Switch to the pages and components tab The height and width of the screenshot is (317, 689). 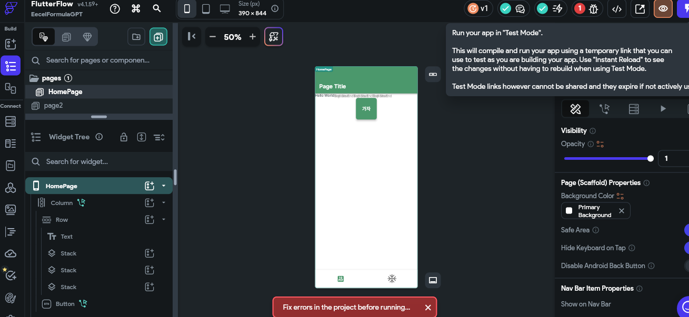[x=44, y=37]
